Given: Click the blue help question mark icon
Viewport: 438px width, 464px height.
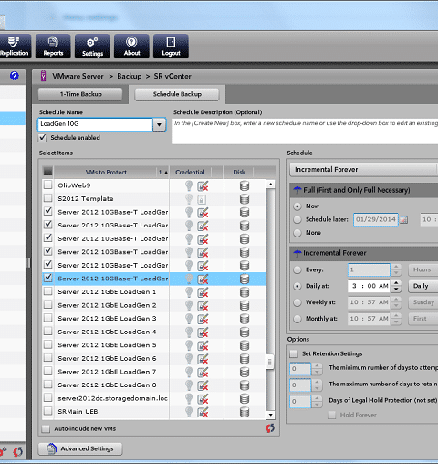Looking at the screenshot, I should click(x=15, y=76).
